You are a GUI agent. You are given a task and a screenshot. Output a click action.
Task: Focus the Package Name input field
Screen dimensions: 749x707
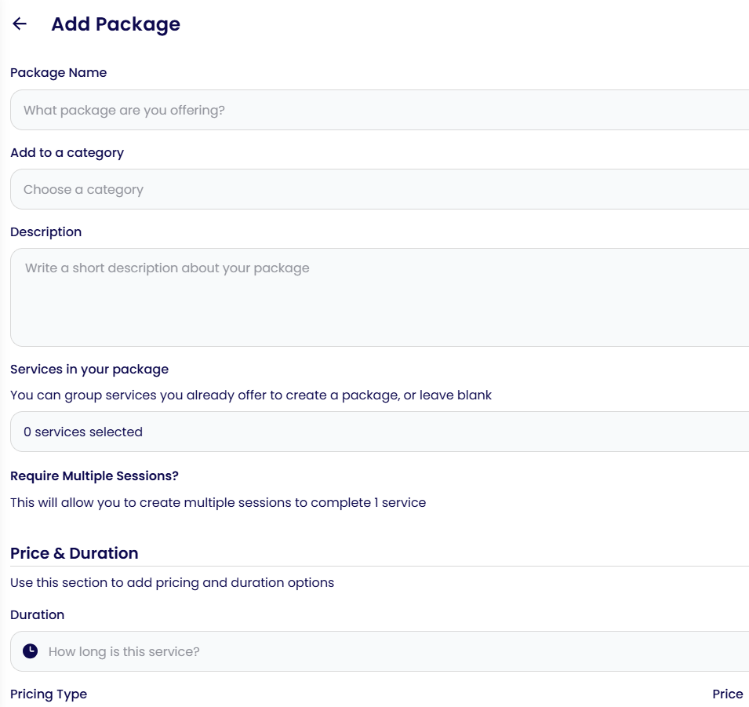coord(380,110)
